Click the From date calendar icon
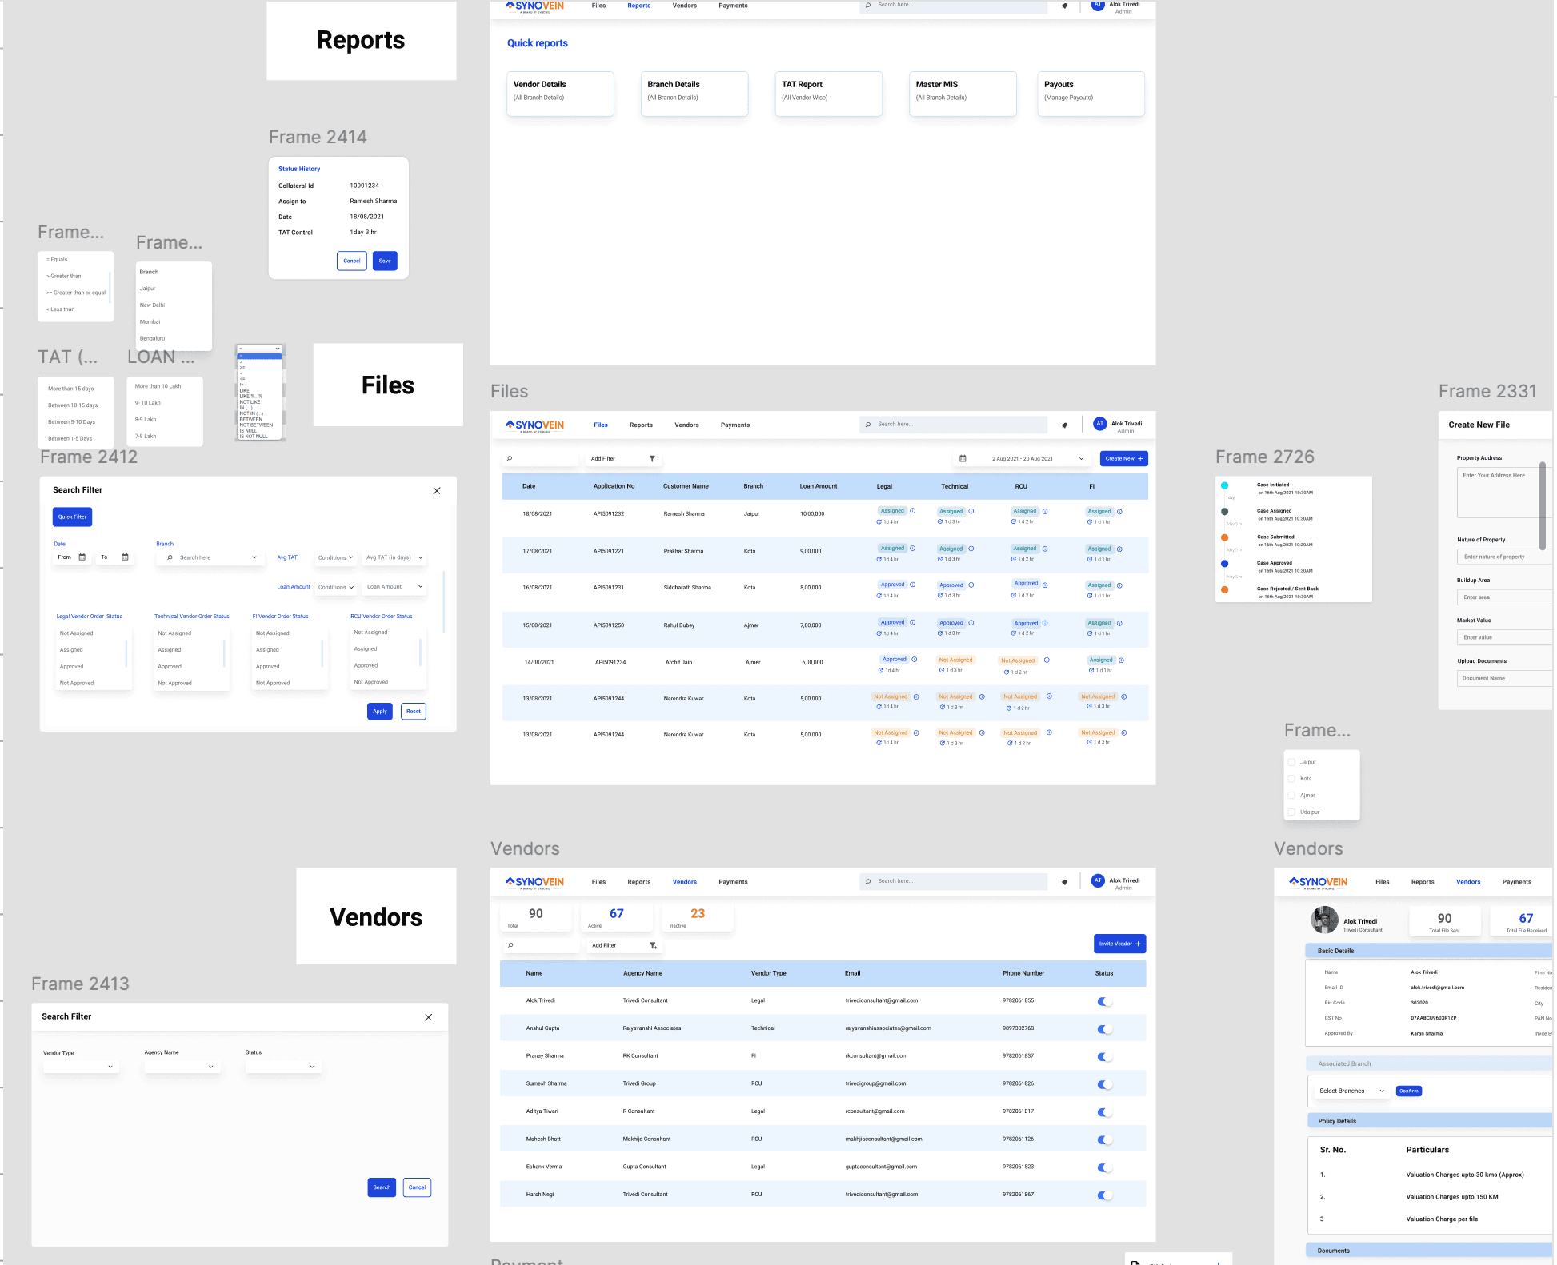The width and height of the screenshot is (1557, 1265). click(x=82, y=557)
